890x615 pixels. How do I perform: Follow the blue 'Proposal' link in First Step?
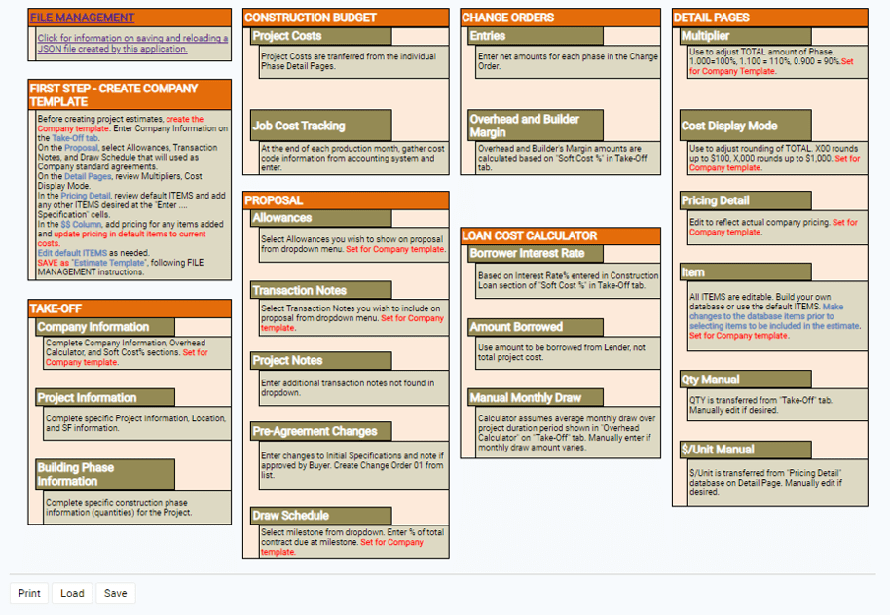[x=81, y=148]
